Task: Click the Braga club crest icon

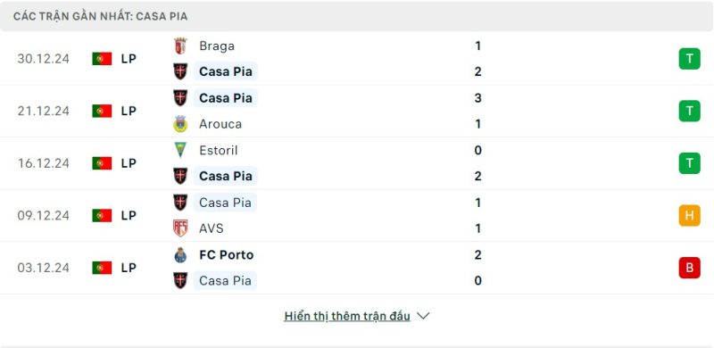Action: (x=180, y=46)
